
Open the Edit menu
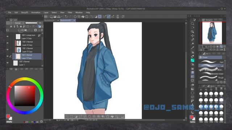pos(16,13)
